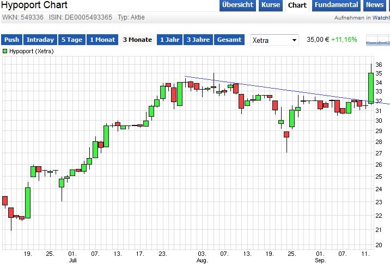Click the Hypoport (Xetra) legend label
Viewport: 390px width, 264px height.
click(x=32, y=52)
